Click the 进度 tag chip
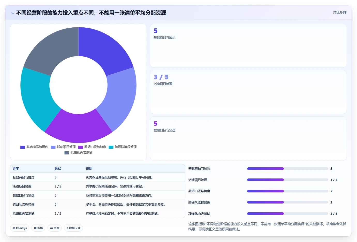The height and width of the screenshot is (242, 357). [55, 228]
